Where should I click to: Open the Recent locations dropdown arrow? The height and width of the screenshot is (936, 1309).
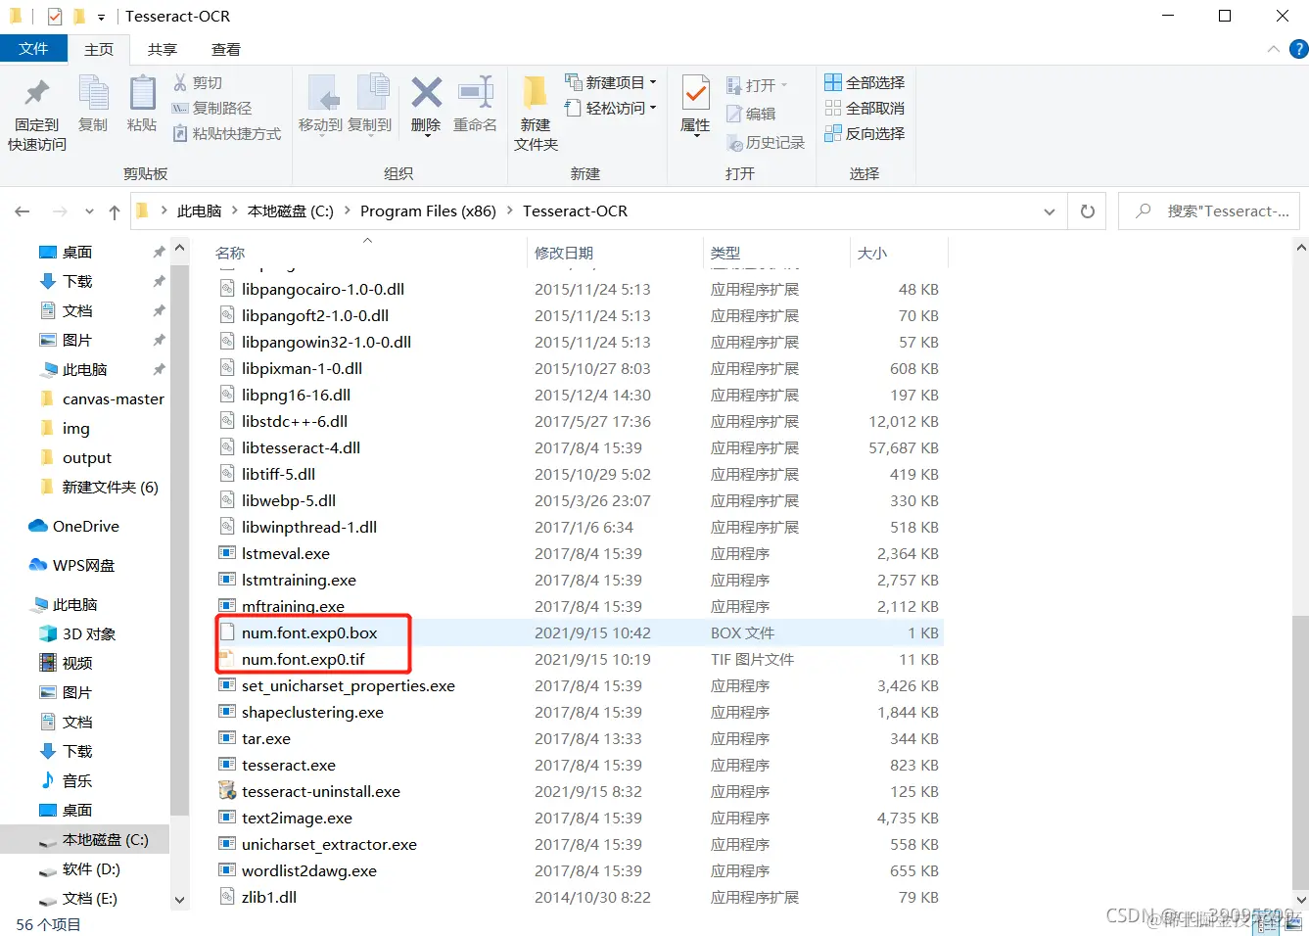point(89,211)
